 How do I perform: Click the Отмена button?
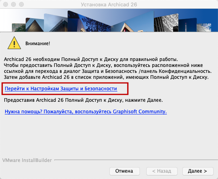pos(124,171)
